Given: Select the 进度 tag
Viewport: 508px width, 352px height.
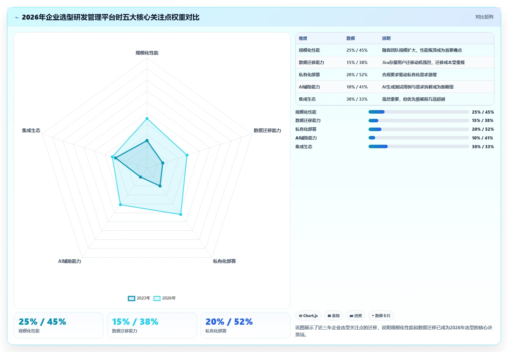Looking at the screenshot, I should [356, 316].
